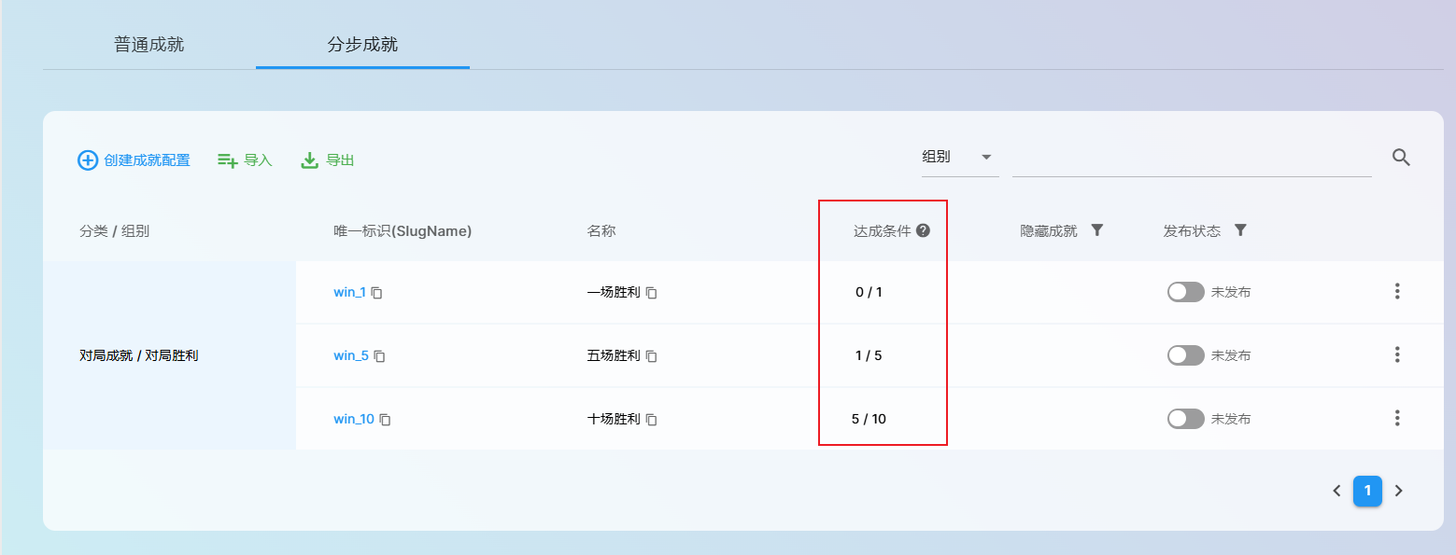Go to next page arrow

pyautogui.click(x=1398, y=491)
